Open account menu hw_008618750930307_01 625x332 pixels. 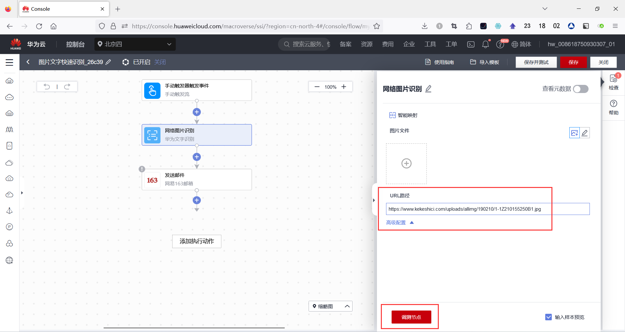click(581, 44)
